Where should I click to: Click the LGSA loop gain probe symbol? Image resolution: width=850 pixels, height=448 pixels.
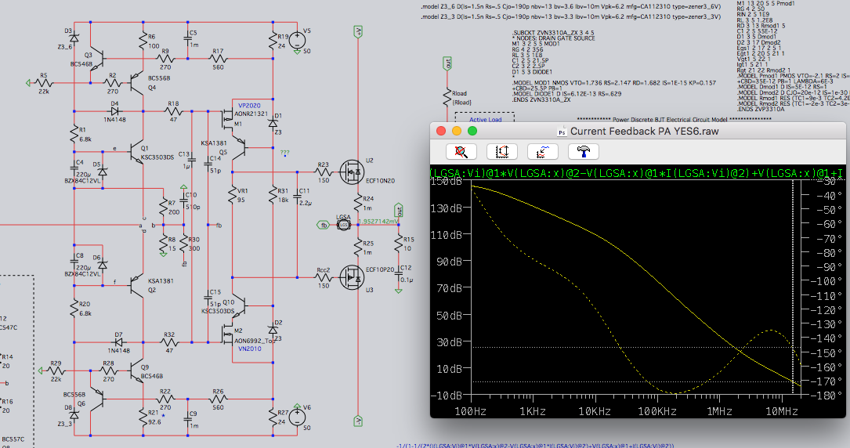[x=343, y=226]
